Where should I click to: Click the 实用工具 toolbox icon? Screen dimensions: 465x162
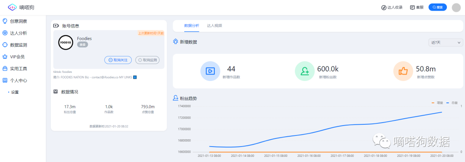click(5, 69)
